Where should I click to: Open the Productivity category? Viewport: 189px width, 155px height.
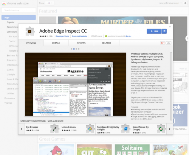coord(12,84)
